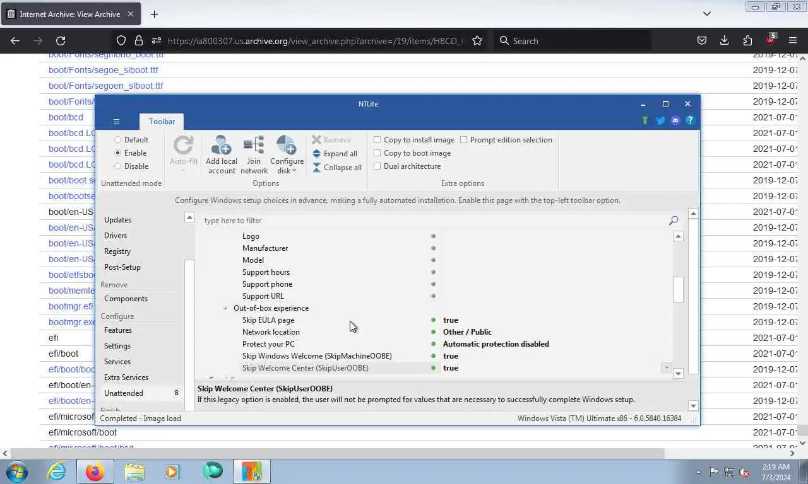
Task: Click Firefox reload page icon
Action: (x=61, y=40)
